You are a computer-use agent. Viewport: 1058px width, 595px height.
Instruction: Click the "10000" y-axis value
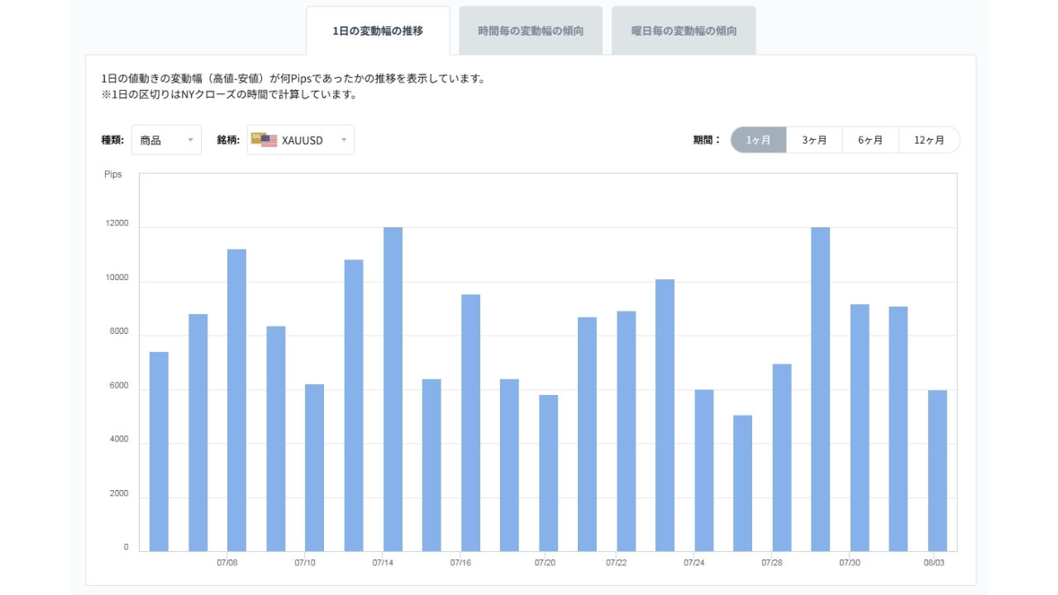[117, 278]
